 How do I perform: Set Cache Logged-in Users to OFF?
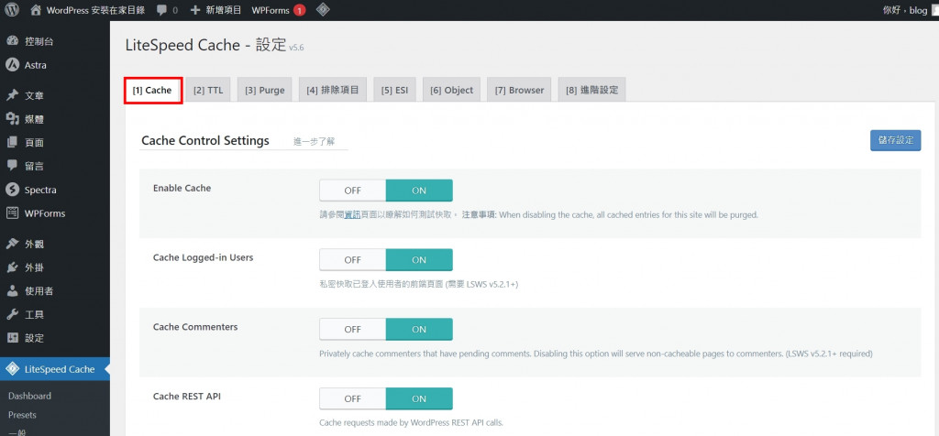pyautogui.click(x=352, y=259)
